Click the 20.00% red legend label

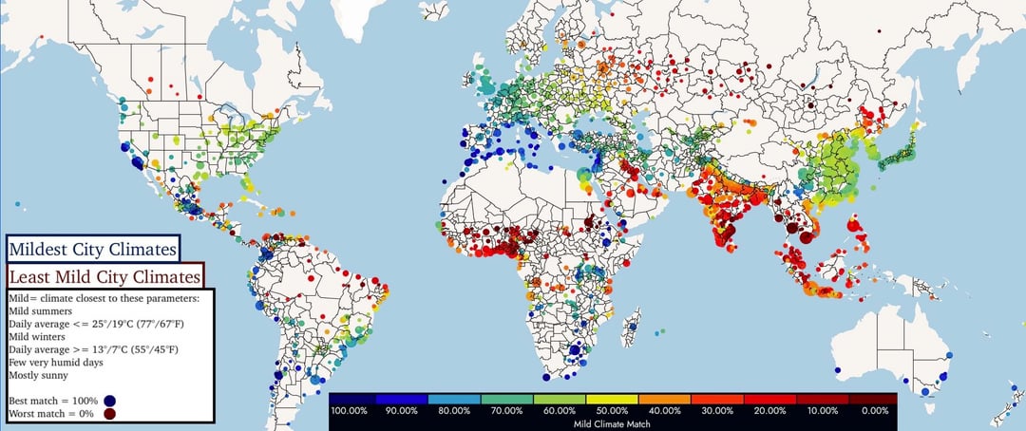770,410
